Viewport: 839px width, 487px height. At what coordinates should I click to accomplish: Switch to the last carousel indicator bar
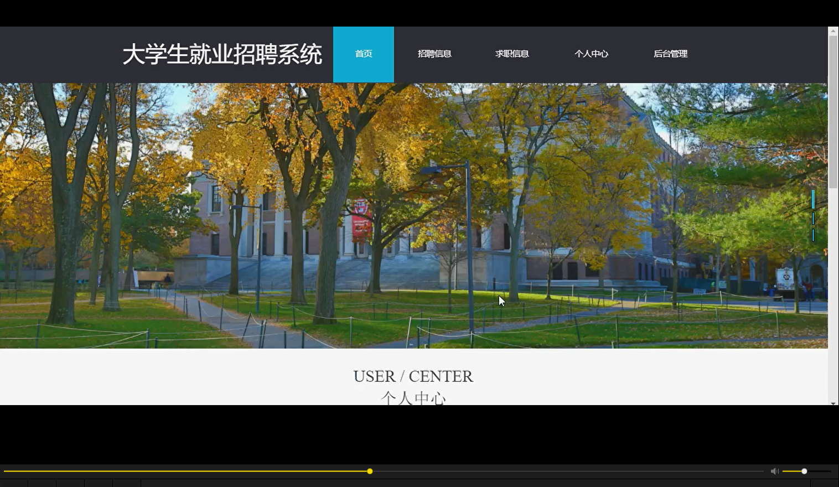(x=813, y=235)
